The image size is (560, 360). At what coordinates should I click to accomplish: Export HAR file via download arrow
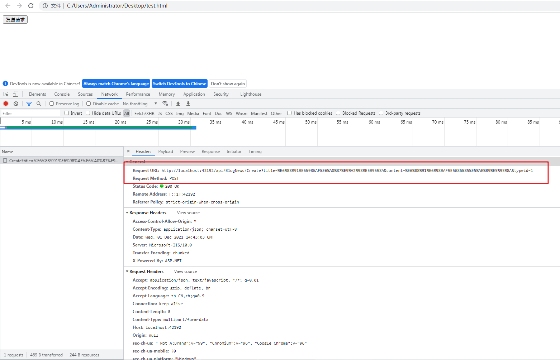(x=188, y=104)
